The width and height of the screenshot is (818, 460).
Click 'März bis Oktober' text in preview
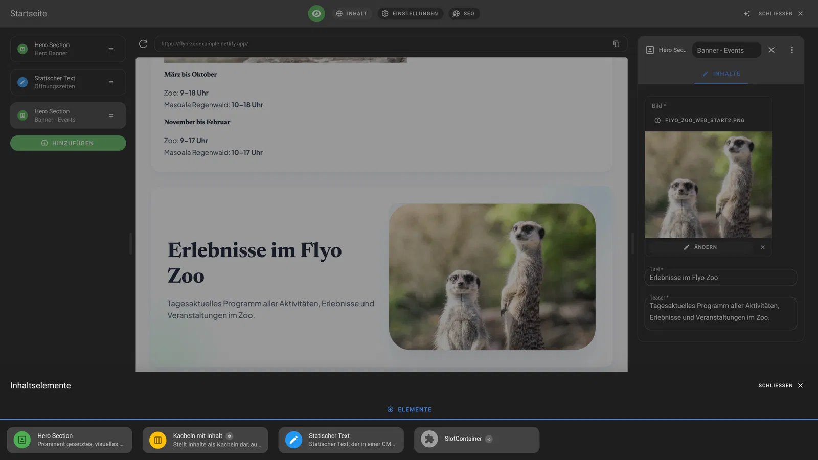190,74
